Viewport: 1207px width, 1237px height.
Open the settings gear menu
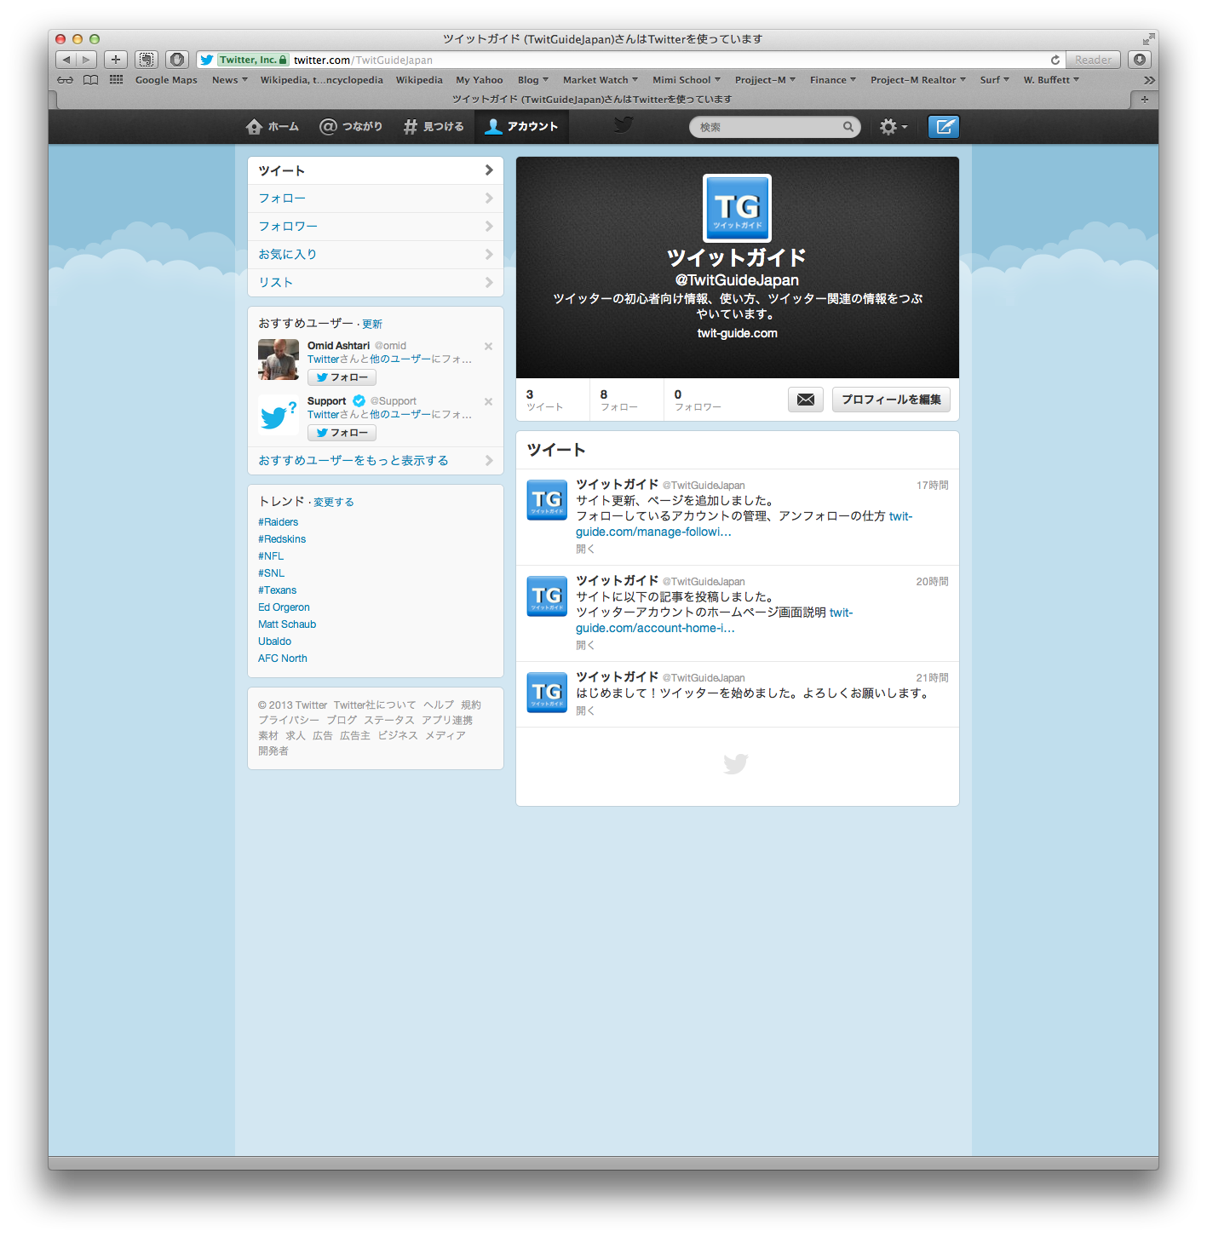pos(893,127)
